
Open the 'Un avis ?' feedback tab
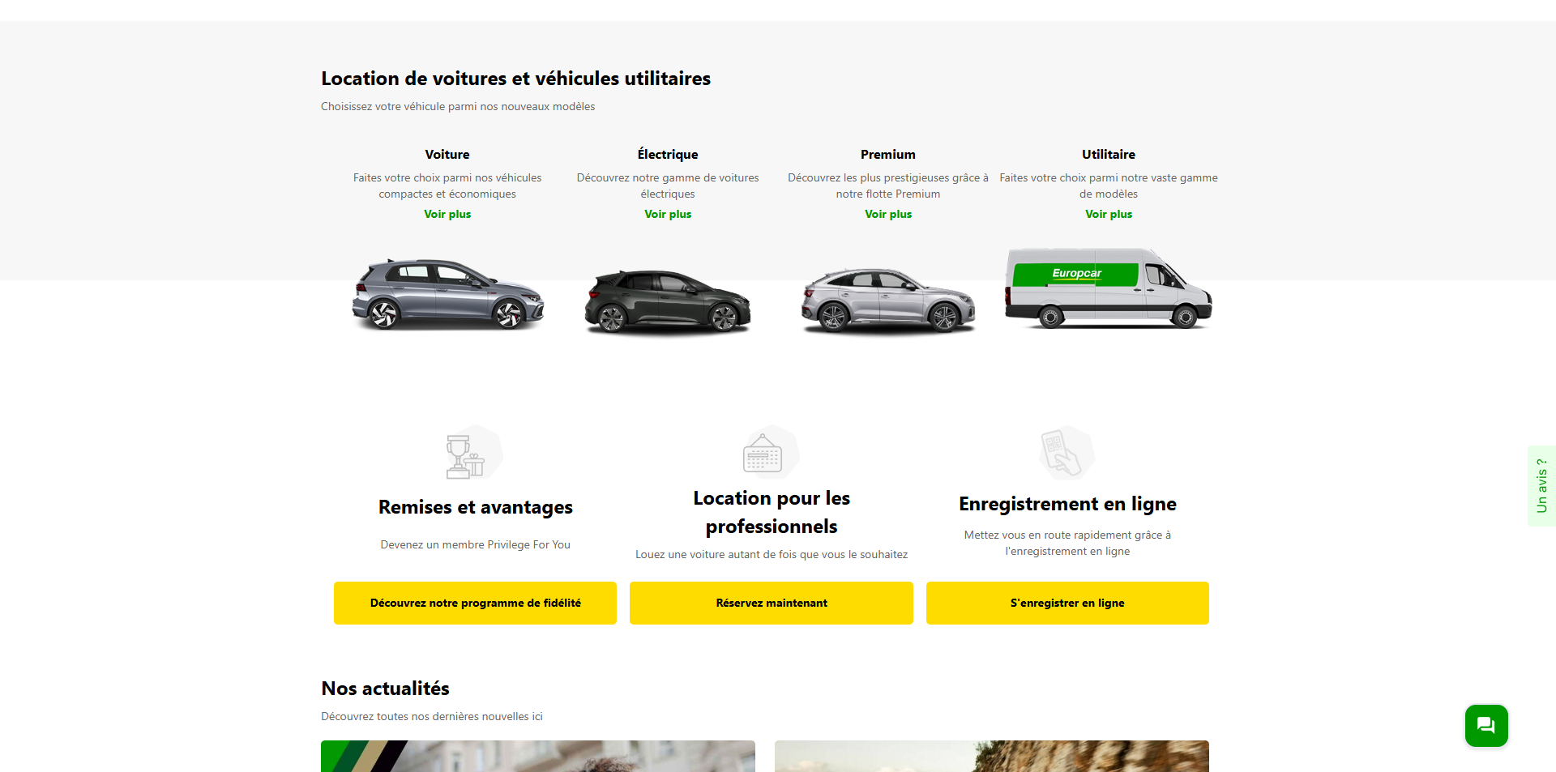(x=1541, y=486)
